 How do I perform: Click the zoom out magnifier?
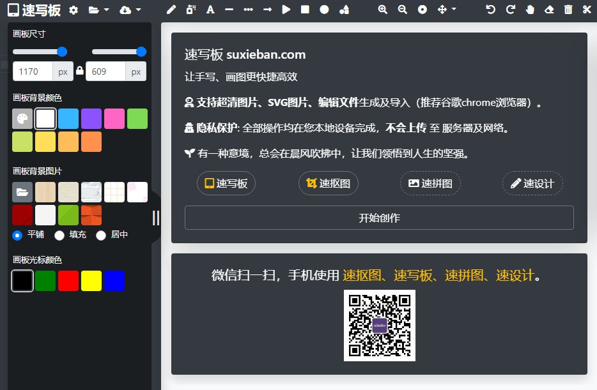[403, 10]
